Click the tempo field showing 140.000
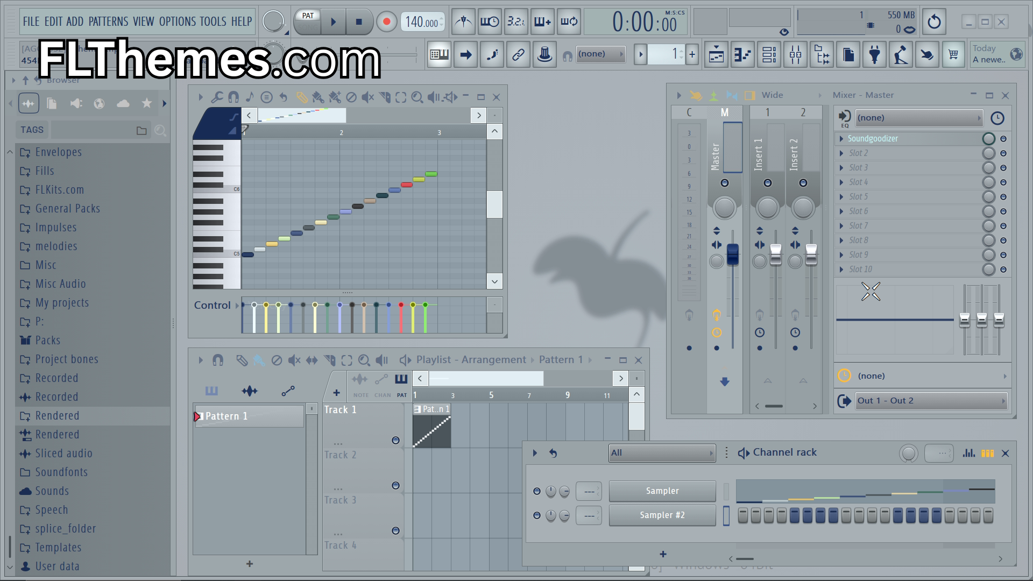This screenshot has height=581, width=1033. [x=422, y=22]
